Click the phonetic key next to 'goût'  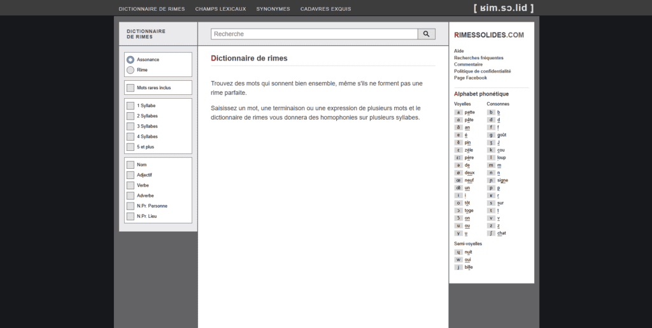click(491, 135)
